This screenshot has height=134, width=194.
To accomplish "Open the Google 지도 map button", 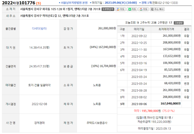I will click(144, 9).
